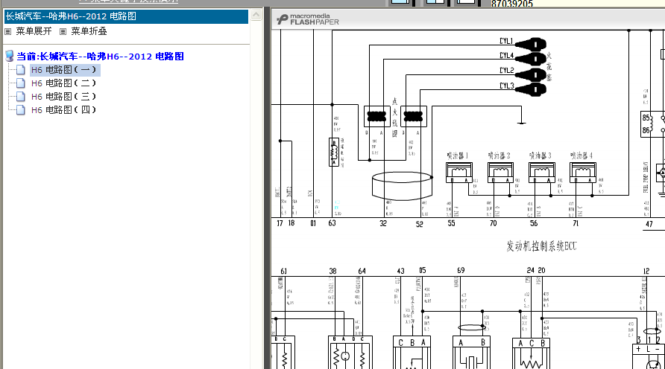Click the 长城汽车--哈弗H6--2012 电路图 title bar
The width and height of the screenshot is (665, 369).
[x=126, y=16]
